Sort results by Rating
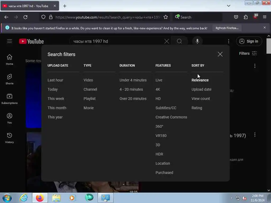 197,108
